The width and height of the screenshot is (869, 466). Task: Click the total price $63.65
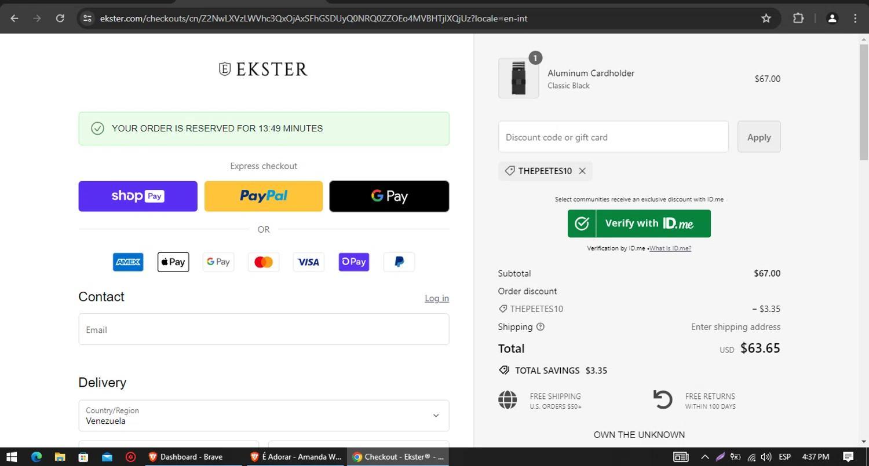coord(760,348)
